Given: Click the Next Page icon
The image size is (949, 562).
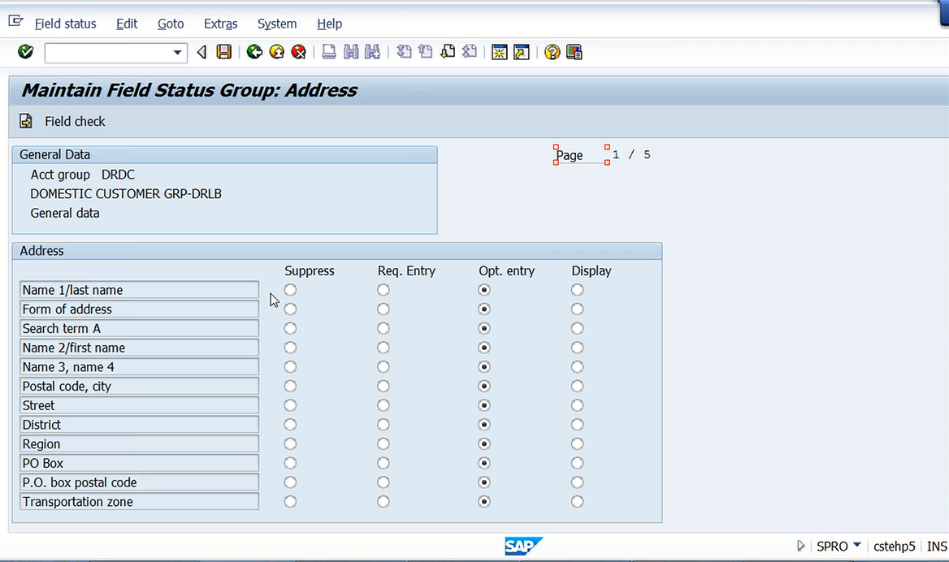Looking at the screenshot, I should click(447, 52).
